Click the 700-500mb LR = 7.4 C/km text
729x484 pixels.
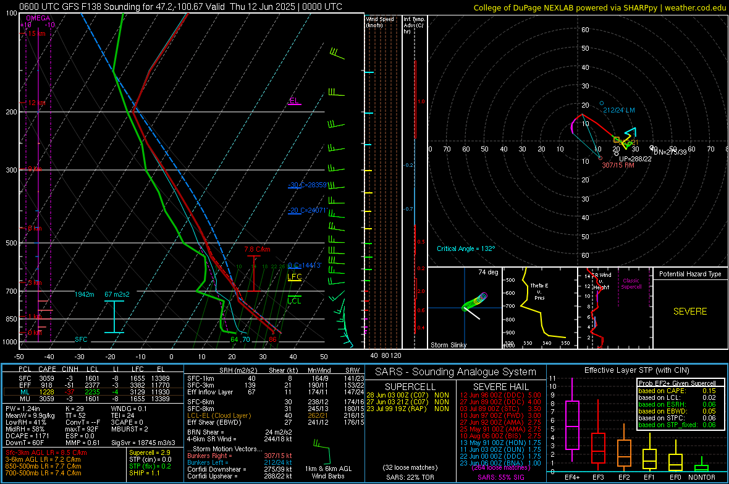coord(43,473)
